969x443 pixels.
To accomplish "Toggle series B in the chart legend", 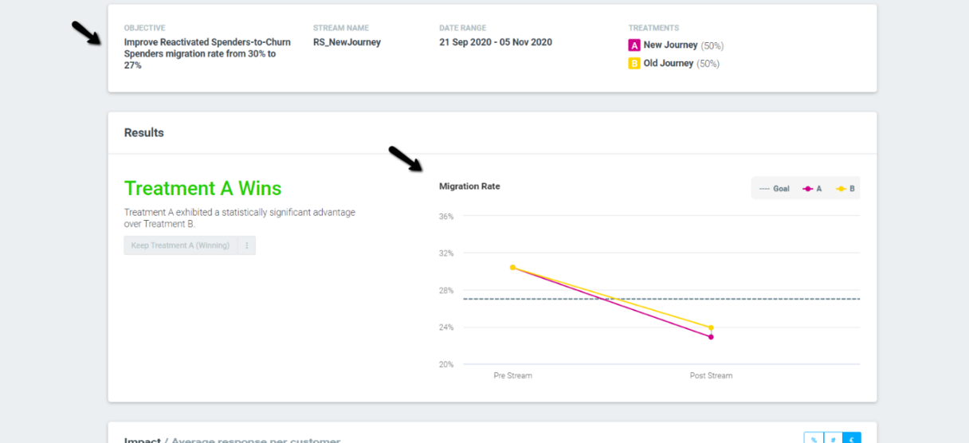I will click(845, 189).
